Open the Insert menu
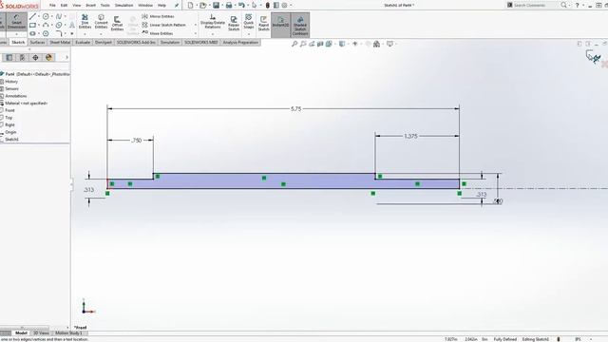 (x=91, y=6)
